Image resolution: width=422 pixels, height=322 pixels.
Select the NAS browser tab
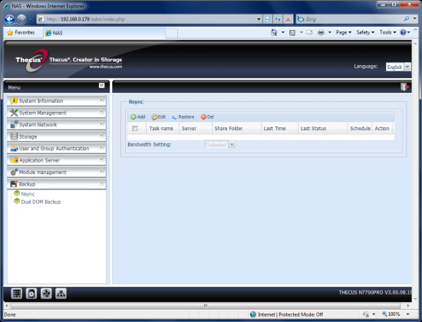pyautogui.click(x=104, y=33)
